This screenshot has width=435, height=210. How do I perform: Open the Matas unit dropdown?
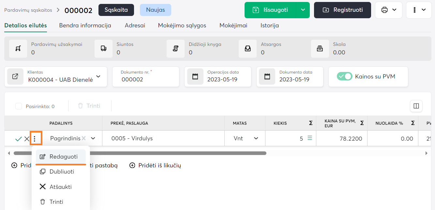[x=256, y=138]
